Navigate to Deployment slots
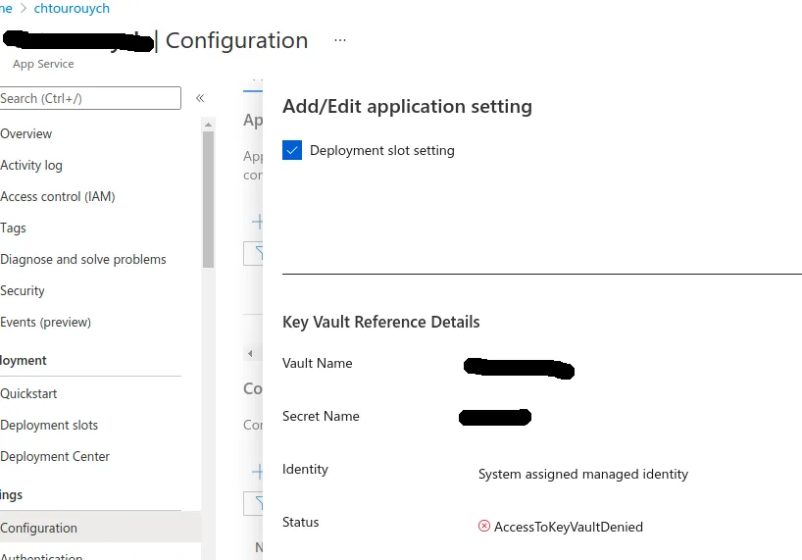The image size is (802, 560). (49, 425)
